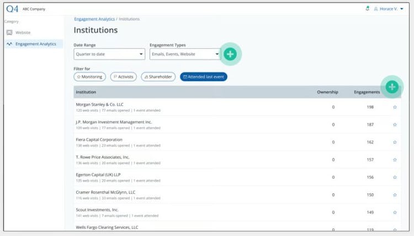Click engagements value 156

click(x=370, y=177)
